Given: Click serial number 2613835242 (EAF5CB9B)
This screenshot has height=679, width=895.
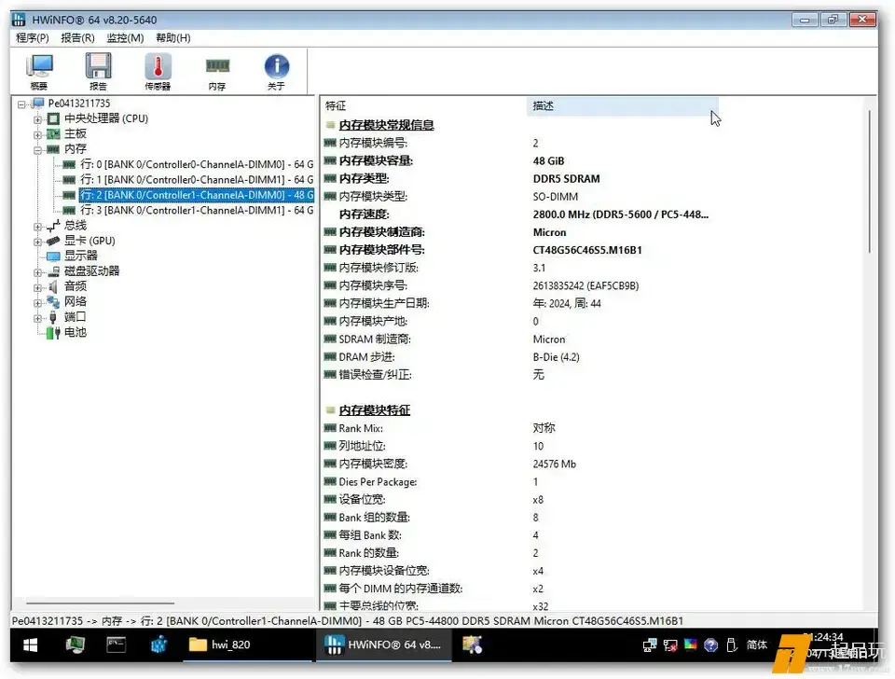Looking at the screenshot, I should click(x=585, y=285).
